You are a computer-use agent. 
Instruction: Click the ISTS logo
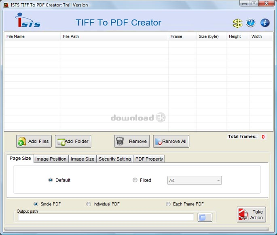point(28,20)
